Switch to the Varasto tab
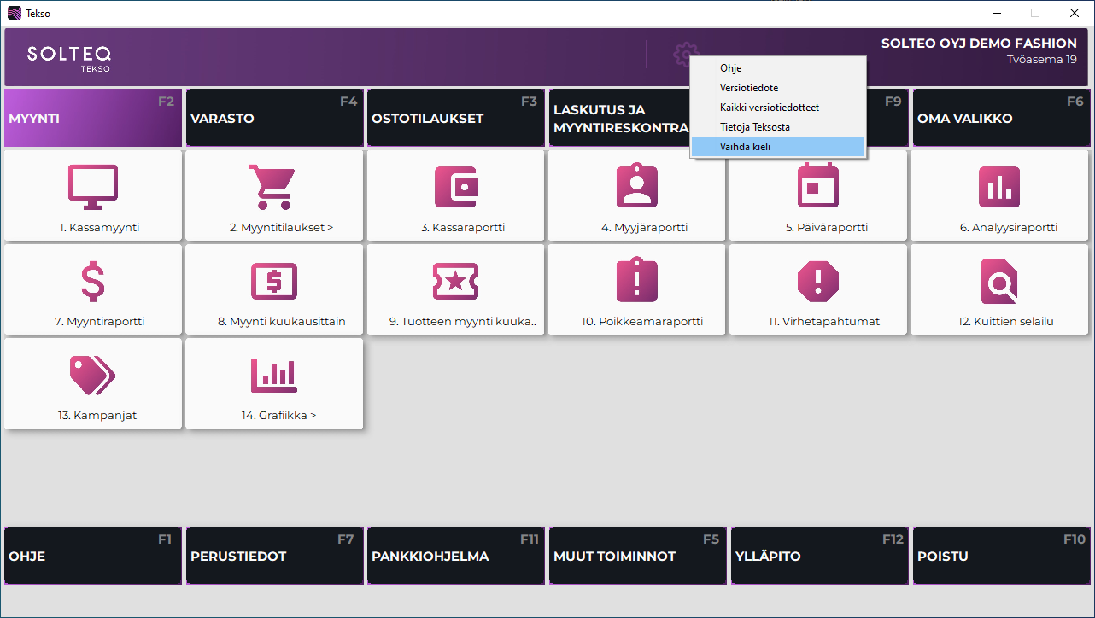This screenshot has width=1095, height=618. (x=274, y=118)
